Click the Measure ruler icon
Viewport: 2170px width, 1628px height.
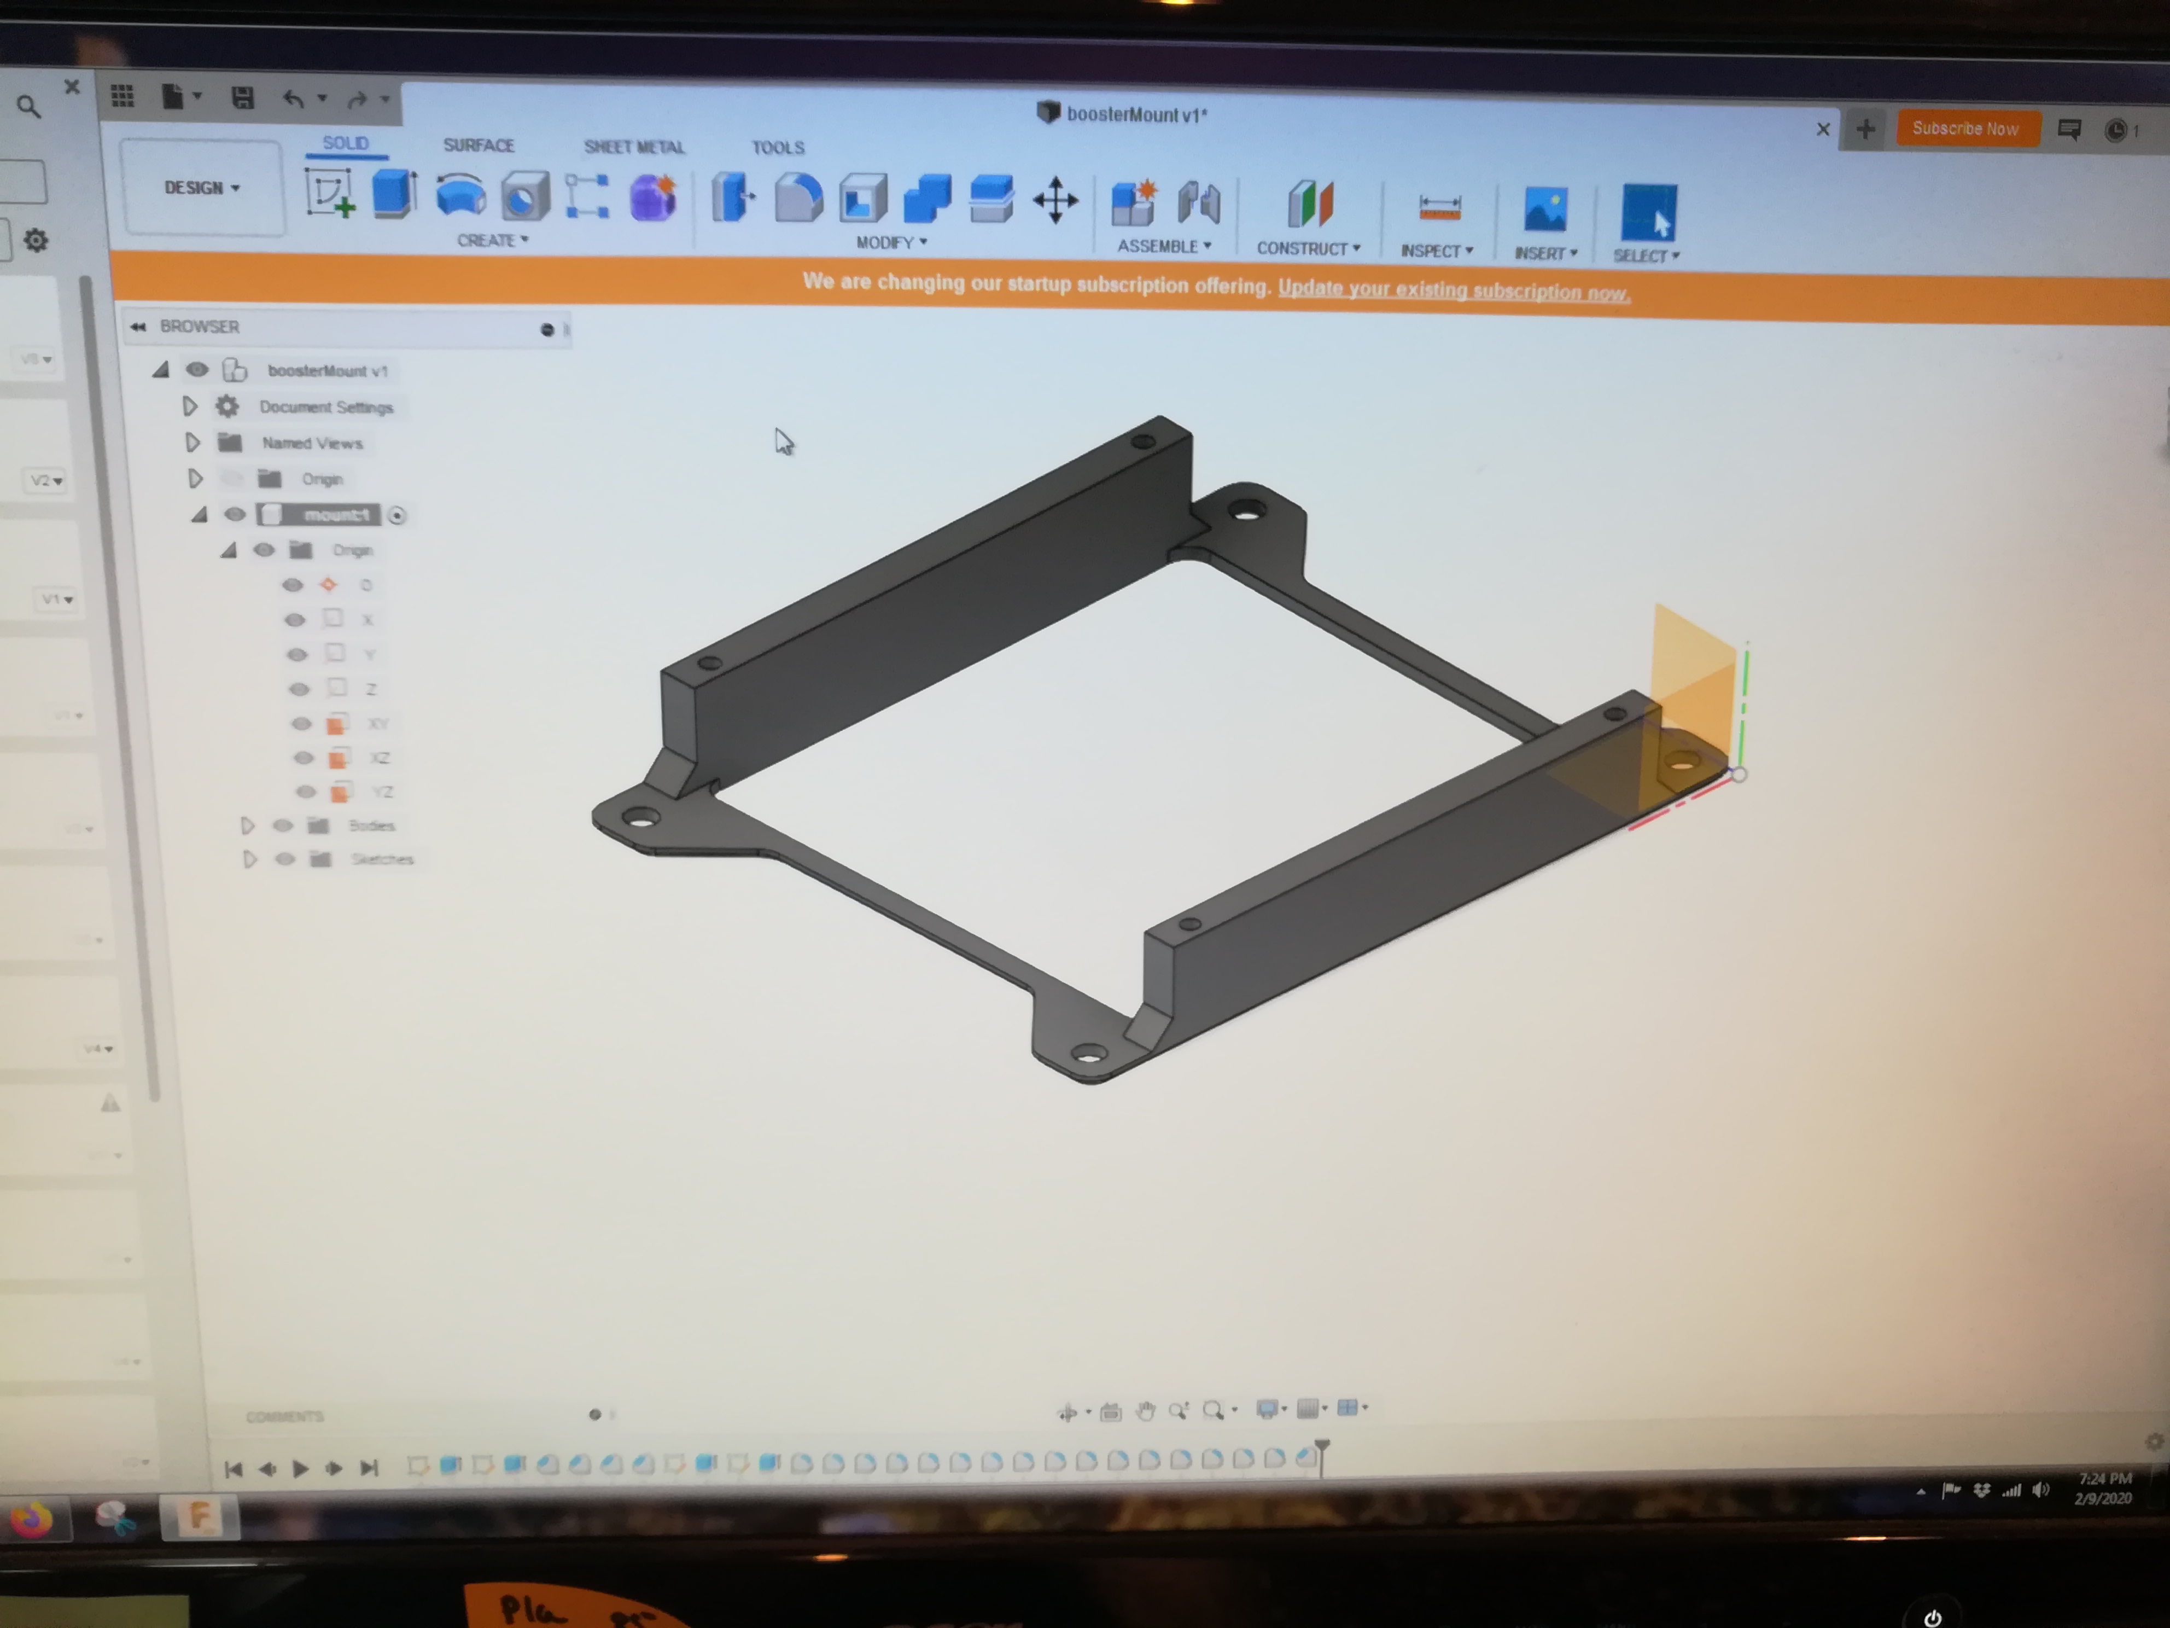[x=1439, y=208]
